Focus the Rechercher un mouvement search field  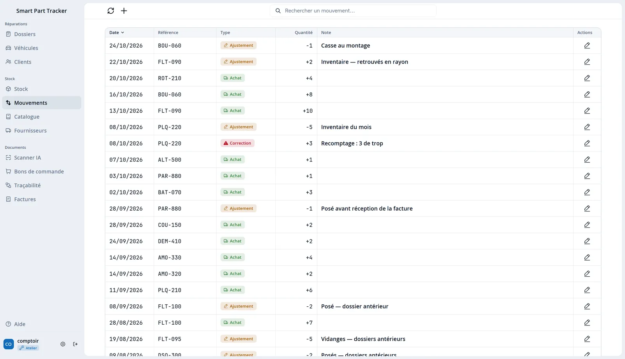click(353, 11)
